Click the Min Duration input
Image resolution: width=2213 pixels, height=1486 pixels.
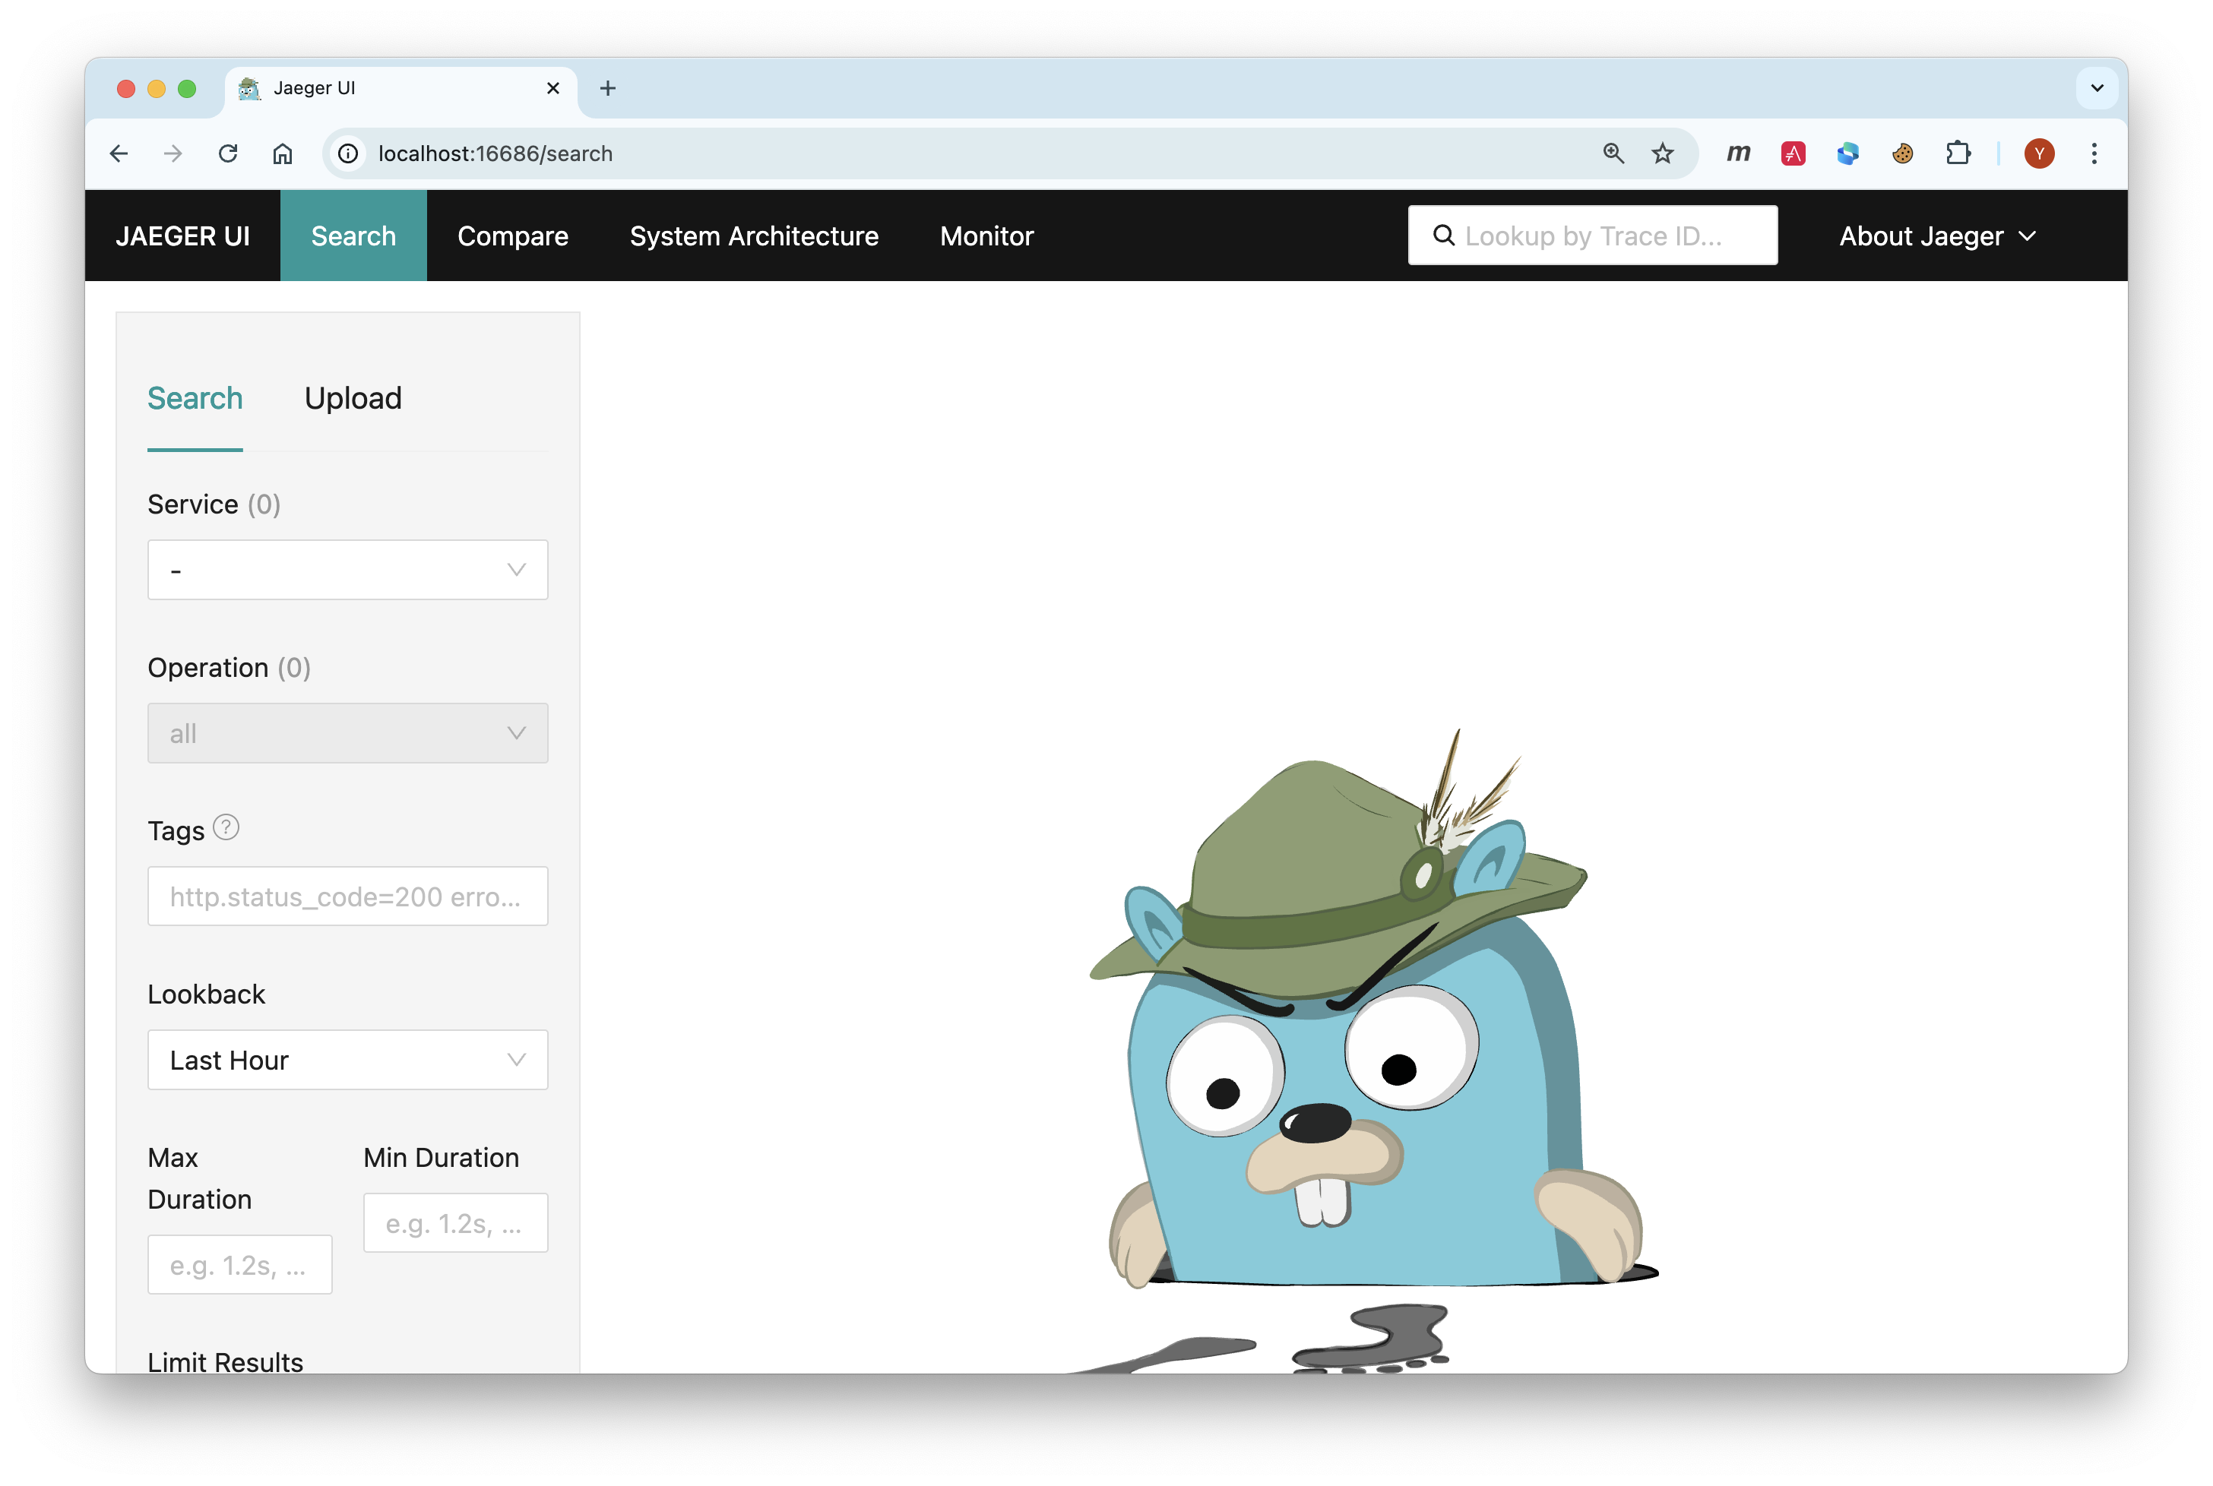[456, 1222]
